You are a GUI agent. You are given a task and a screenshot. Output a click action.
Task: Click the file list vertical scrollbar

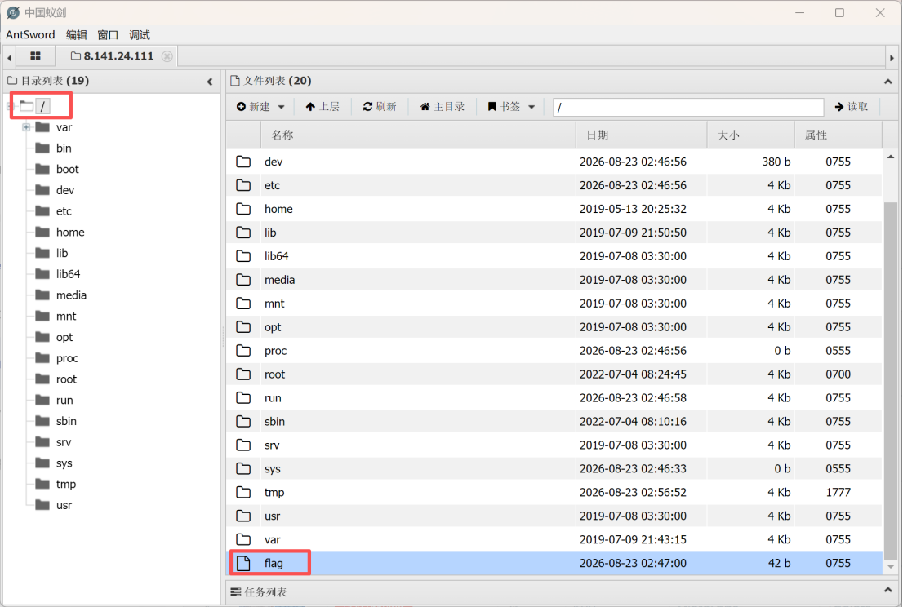coord(890,379)
